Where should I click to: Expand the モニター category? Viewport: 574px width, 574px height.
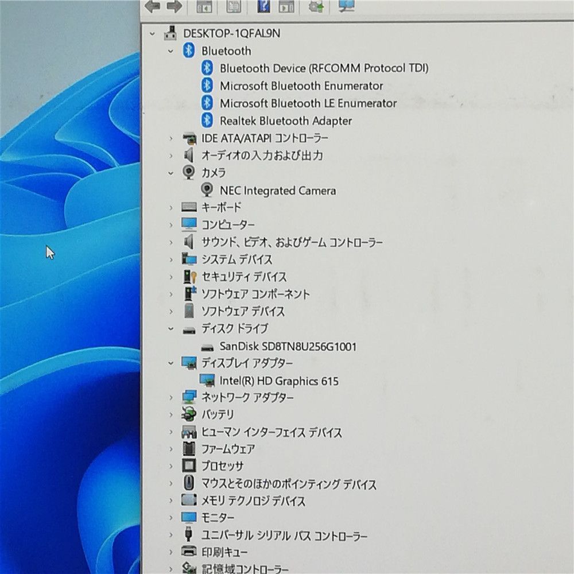pyautogui.click(x=170, y=518)
